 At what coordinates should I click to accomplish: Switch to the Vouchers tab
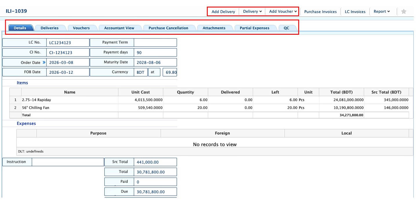coord(81,28)
